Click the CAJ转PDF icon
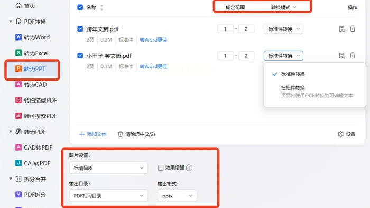Screen dimensions: 370x208 (x=18, y=163)
